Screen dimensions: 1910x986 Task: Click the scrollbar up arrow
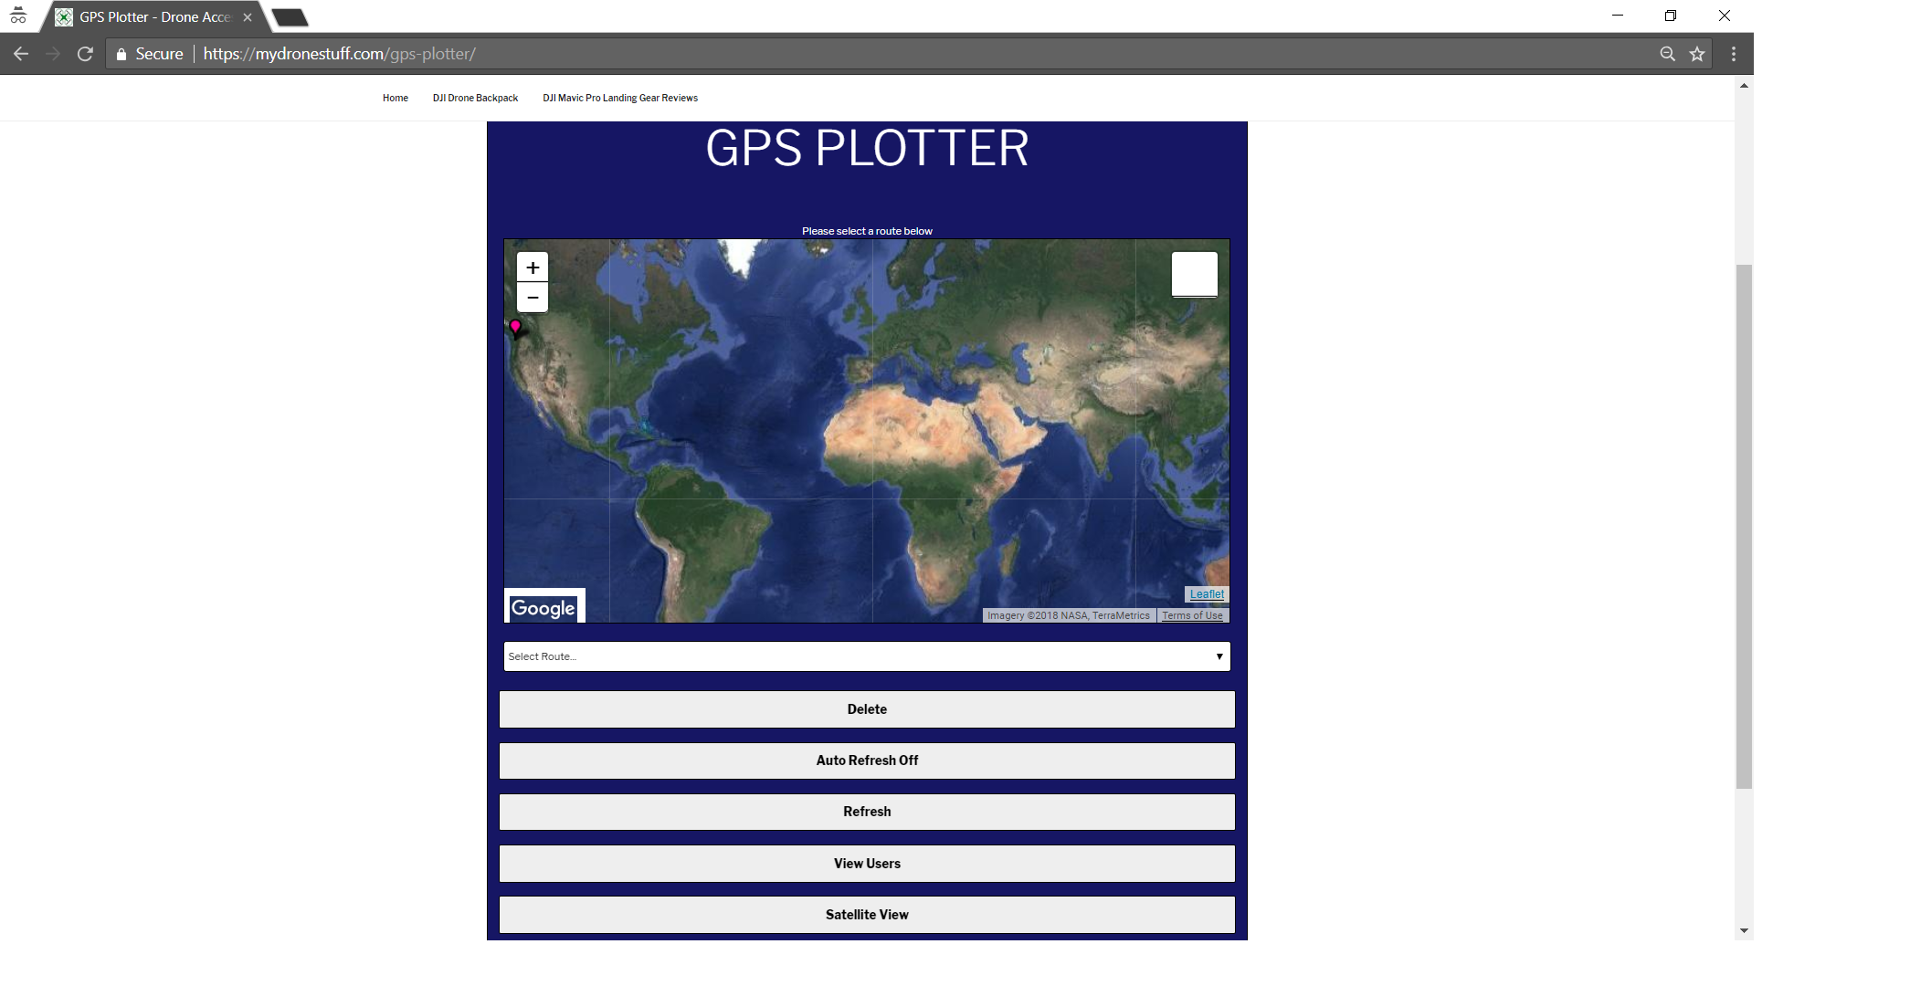tap(1744, 86)
